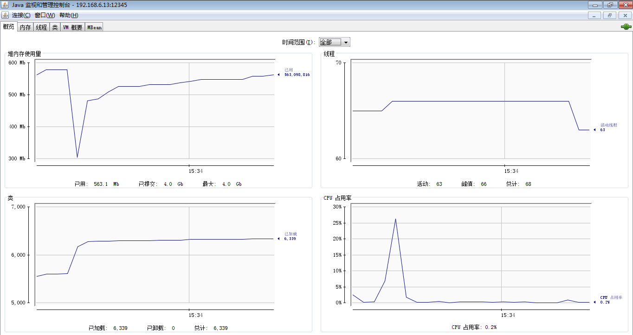Go to the VM 概要 tab
633x335 pixels.
(72, 27)
